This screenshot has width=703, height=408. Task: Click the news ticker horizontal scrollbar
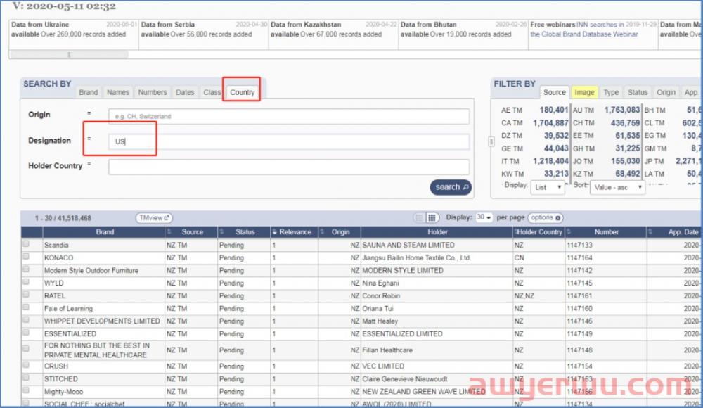(x=69, y=54)
